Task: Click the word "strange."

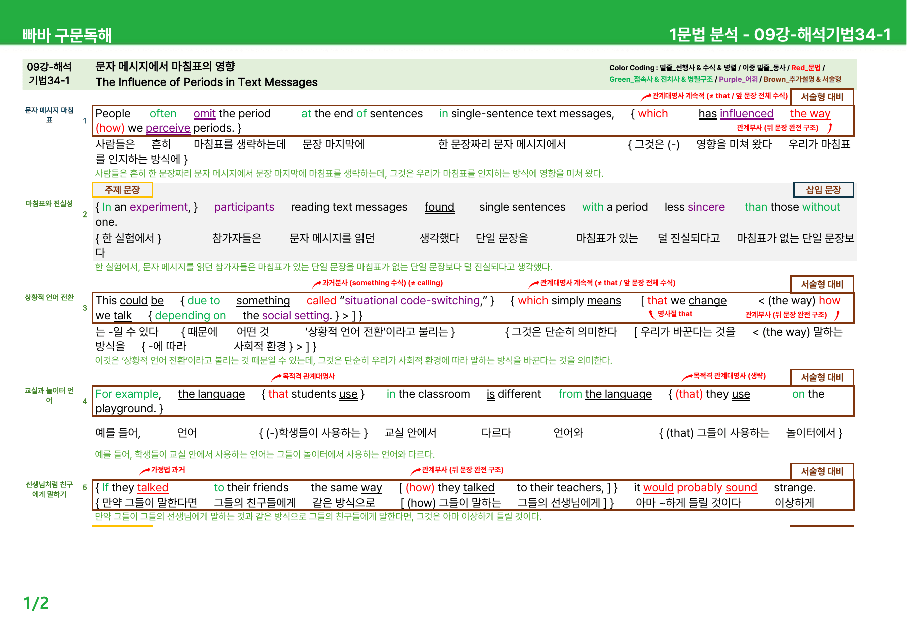Action: click(795, 488)
